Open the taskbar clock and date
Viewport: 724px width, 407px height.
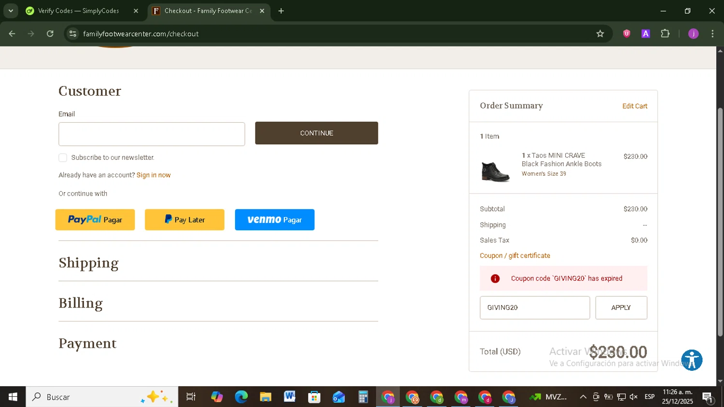(677, 397)
